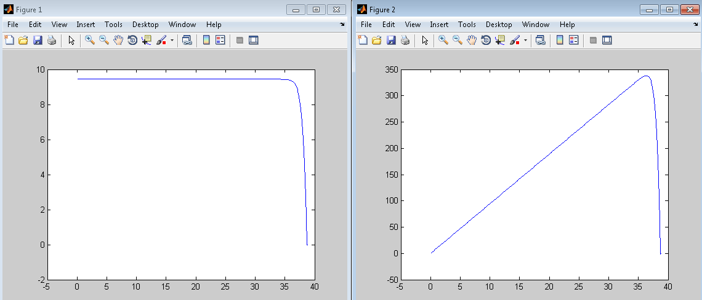Viewport: 702px width, 300px height.
Task: Click Open File icon in Figure 2 toolbar
Action: click(x=377, y=41)
